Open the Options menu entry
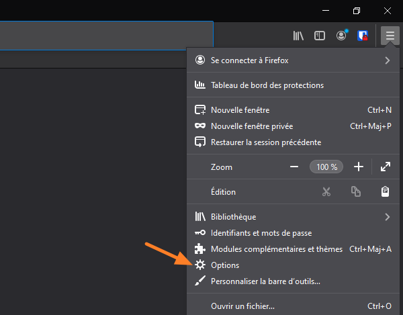The width and height of the screenshot is (403, 315). (x=225, y=265)
